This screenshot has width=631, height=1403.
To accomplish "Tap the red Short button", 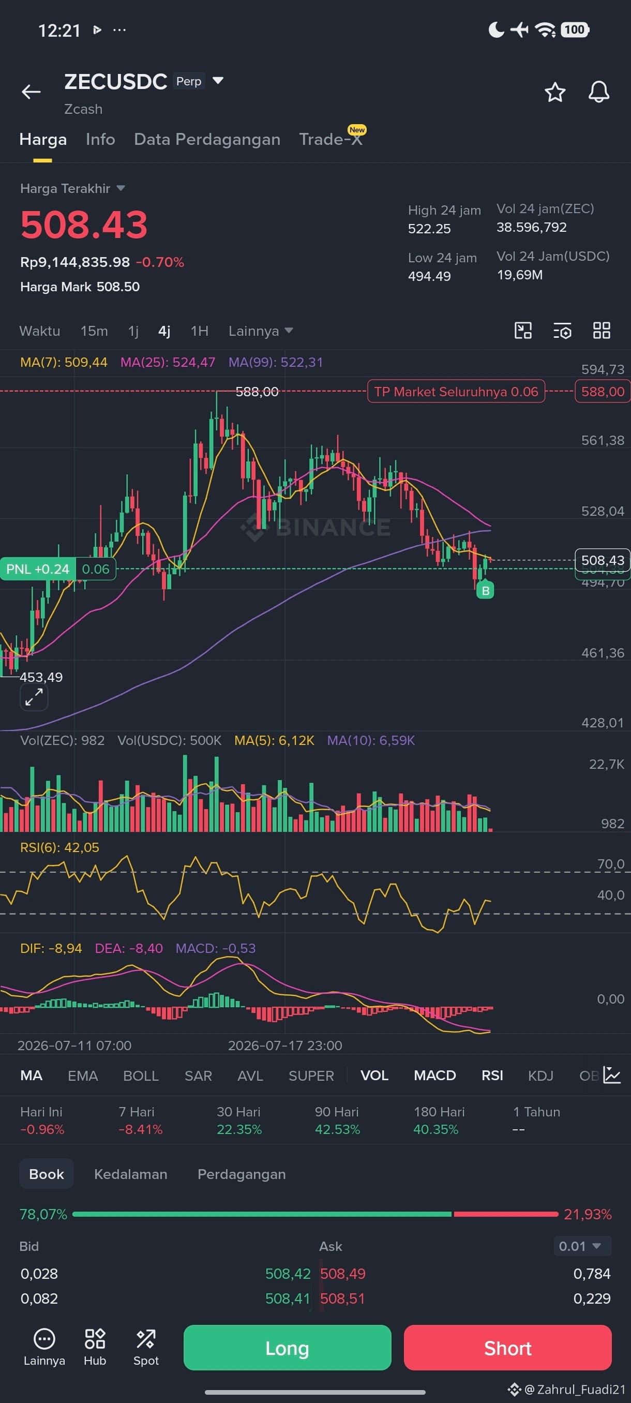I will pos(508,1348).
